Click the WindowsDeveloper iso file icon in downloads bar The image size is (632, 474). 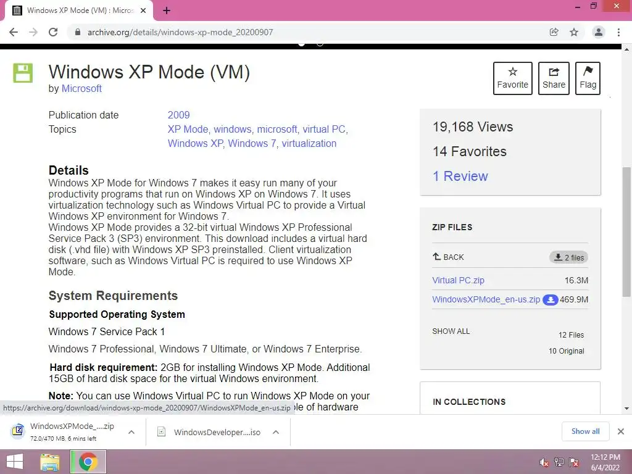[162, 432]
